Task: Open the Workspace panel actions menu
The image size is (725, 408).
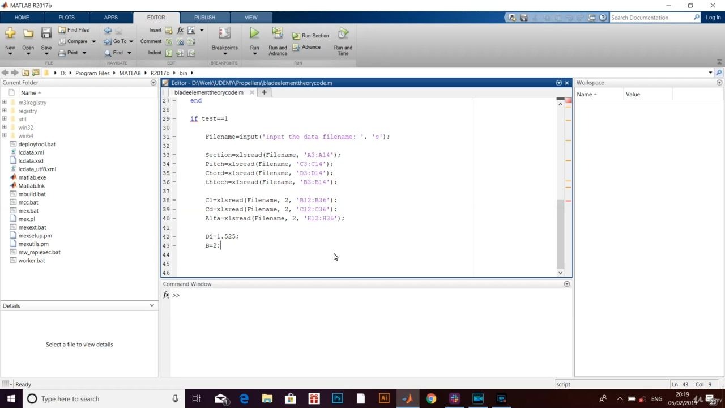Action: (719, 83)
